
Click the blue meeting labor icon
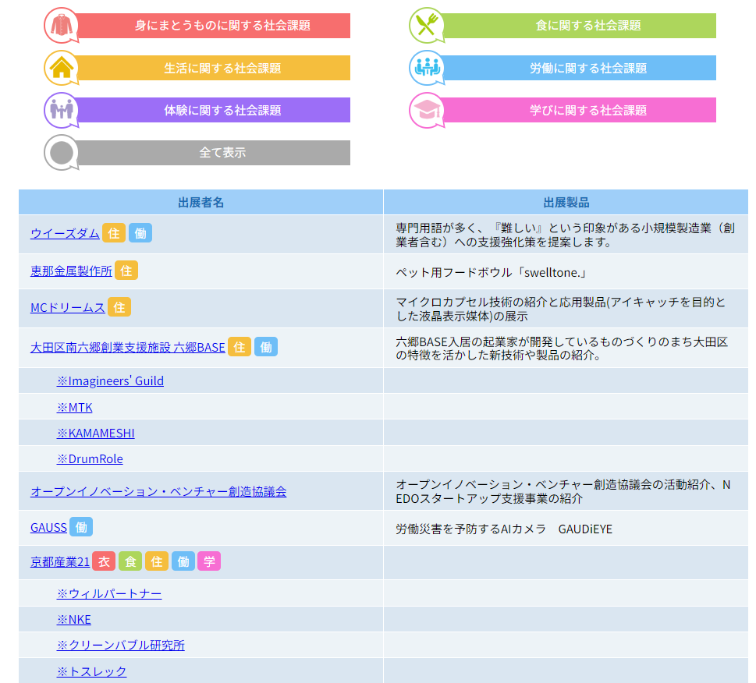pos(427,68)
